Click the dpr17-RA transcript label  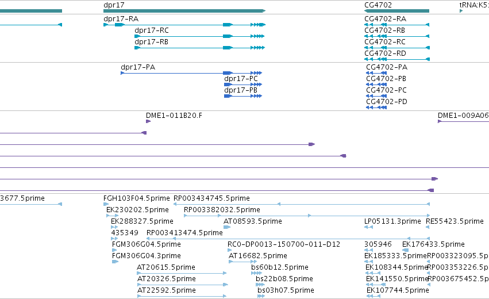coord(121,19)
